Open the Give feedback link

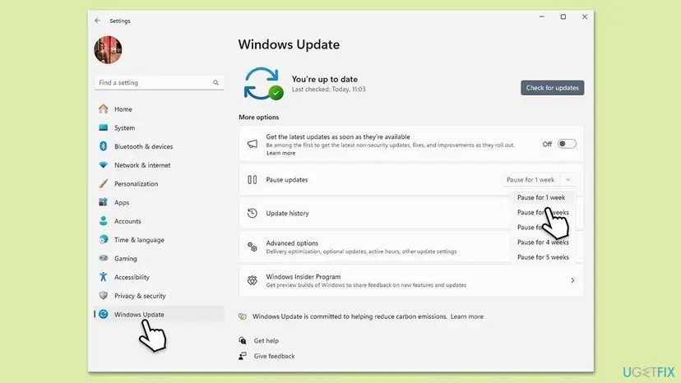coord(274,356)
